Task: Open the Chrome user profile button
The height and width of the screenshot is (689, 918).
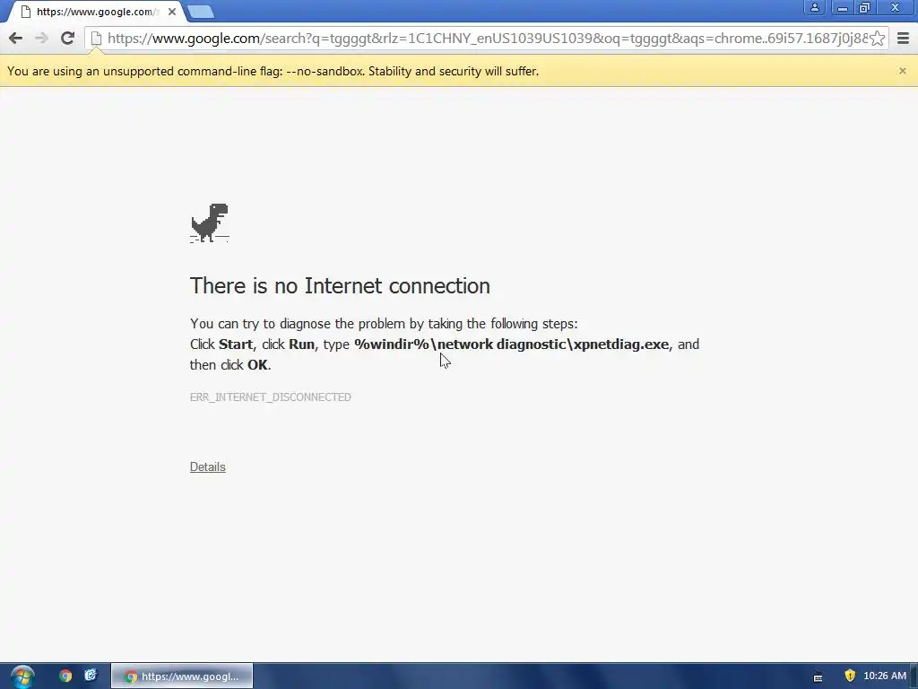Action: [814, 7]
